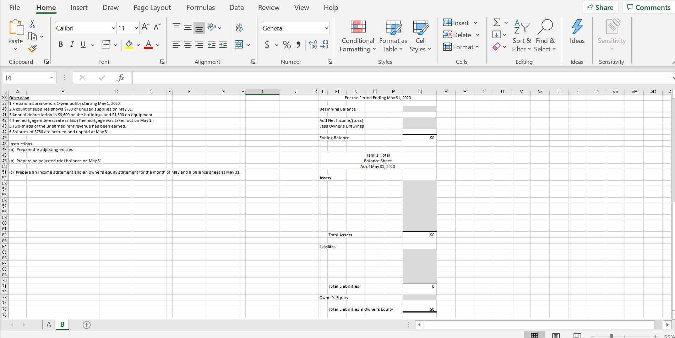
Task: Toggle Top Align vertical alignment
Action: tap(176, 27)
